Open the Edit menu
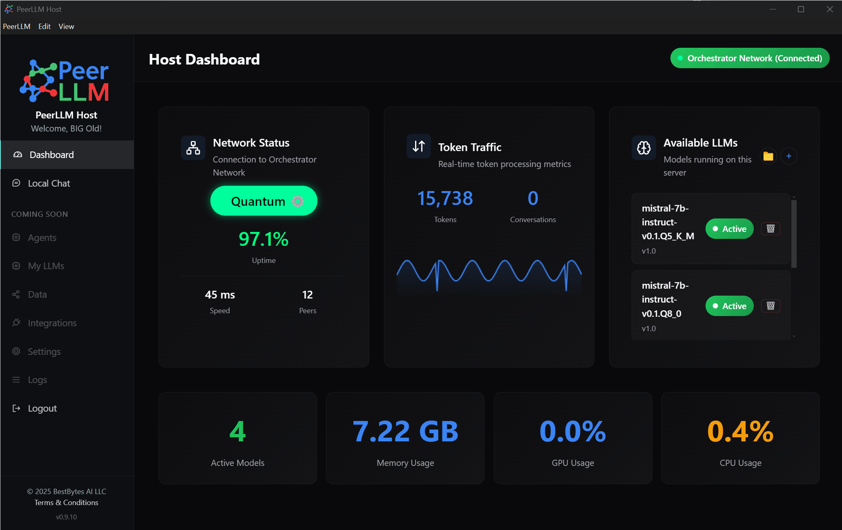This screenshot has width=842, height=530. tap(44, 27)
